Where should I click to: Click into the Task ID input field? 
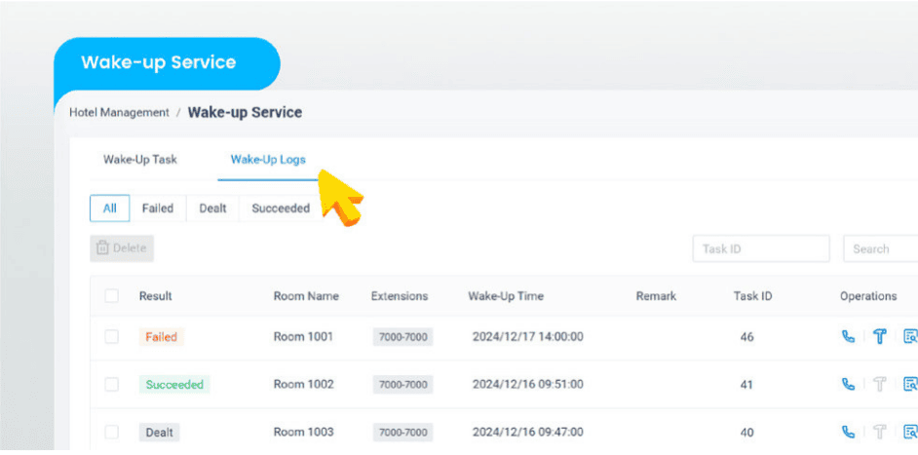(760, 249)
